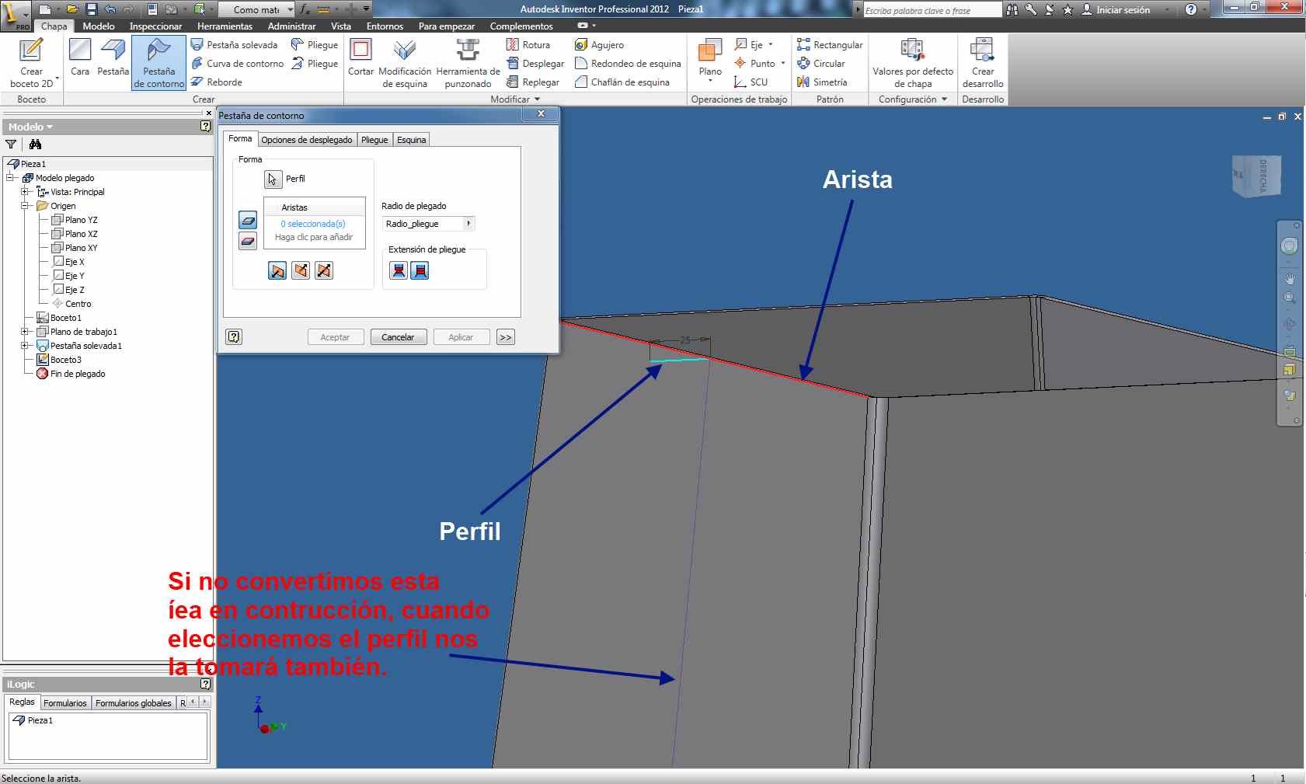The height and width of the screenshot is (784, 1306).
Task: Toggle first flip side button
Action: coord(277,270)
